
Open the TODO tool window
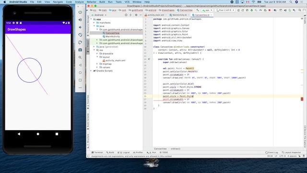point(164,152)
